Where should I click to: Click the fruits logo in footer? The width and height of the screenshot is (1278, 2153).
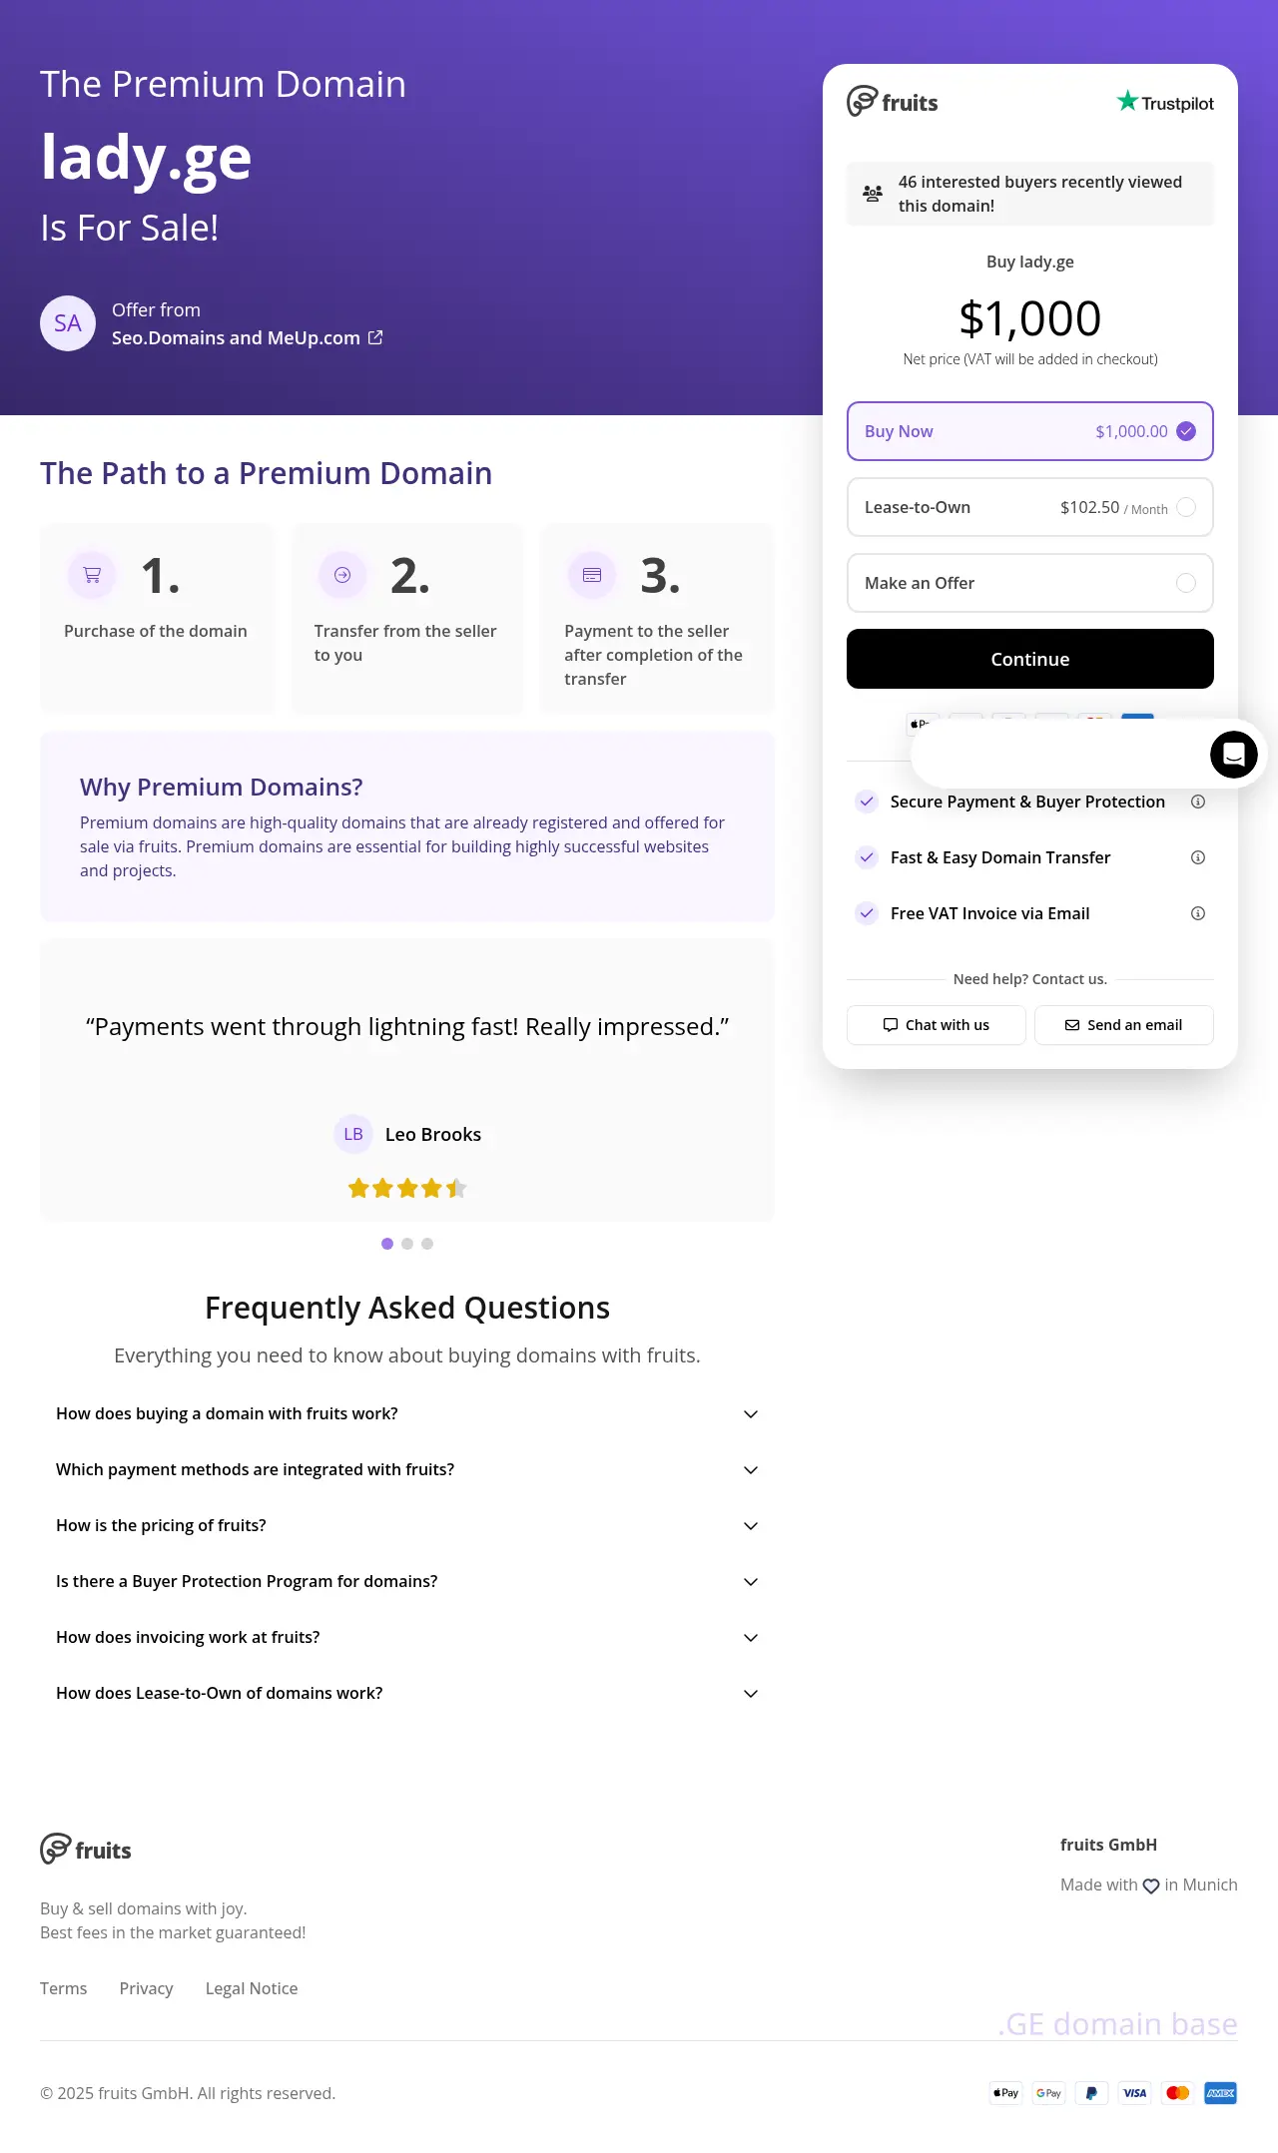click(86, 1850)
